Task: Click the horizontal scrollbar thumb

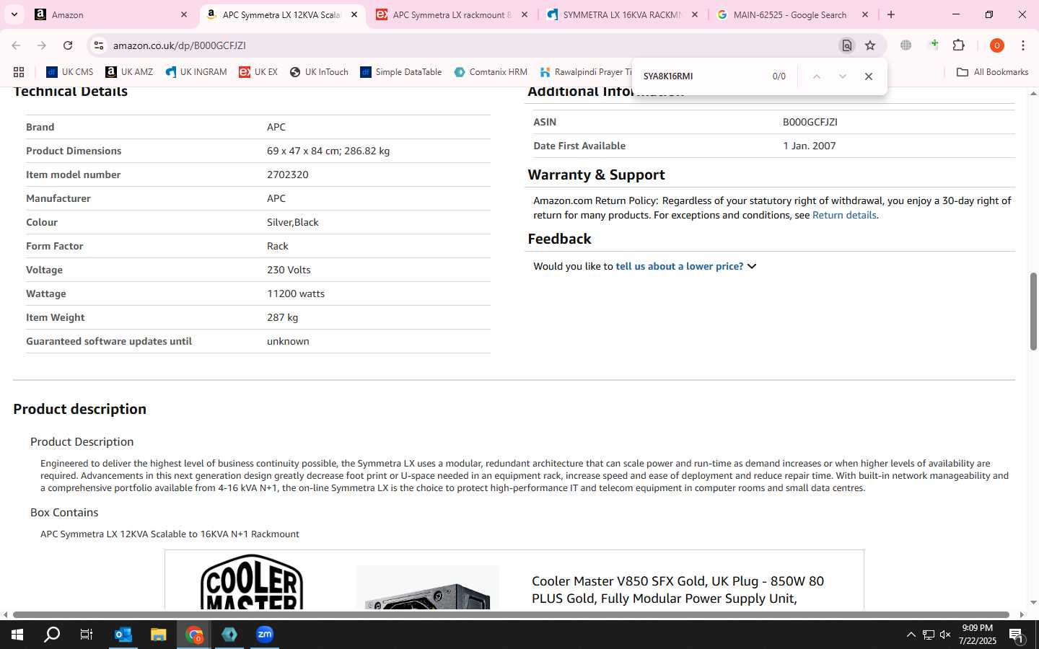Action: pyautogui.click(x=511, y=614)
